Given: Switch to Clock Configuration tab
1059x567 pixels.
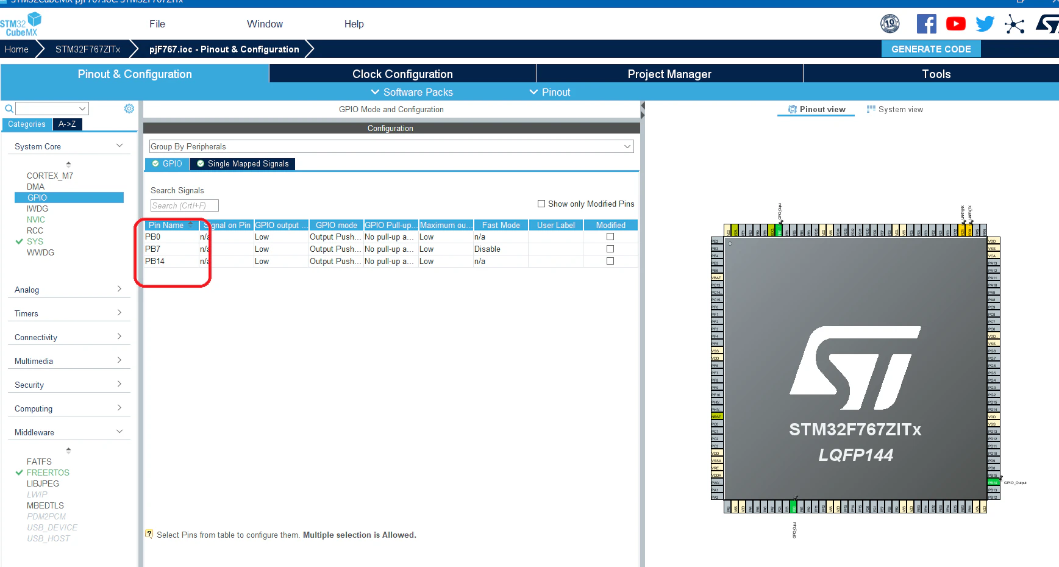Looking at the screenshot, I should tap(402, 74).
